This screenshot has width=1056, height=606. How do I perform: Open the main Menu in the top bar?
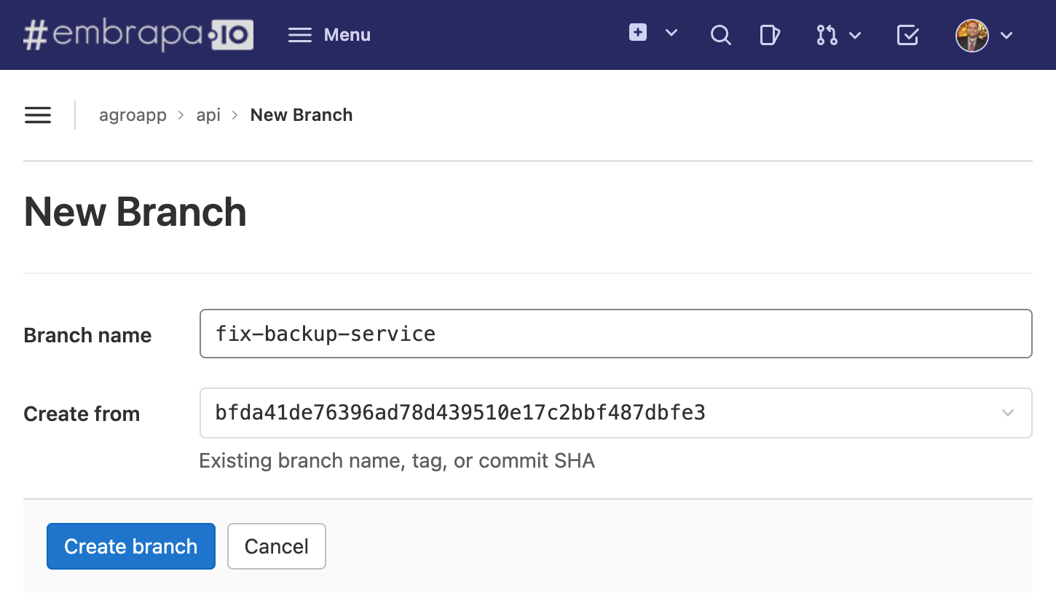[x=329, y=35]
